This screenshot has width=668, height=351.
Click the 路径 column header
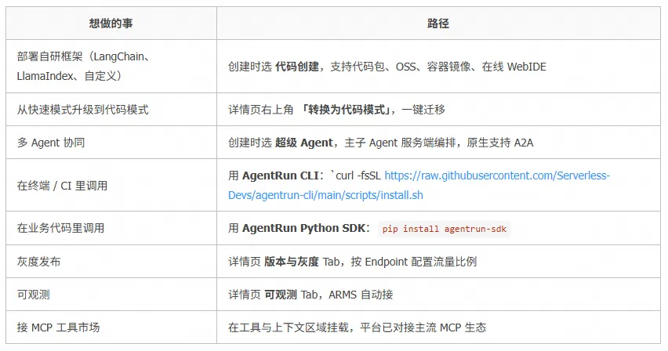pyautogui.click(x=438, y=24)
